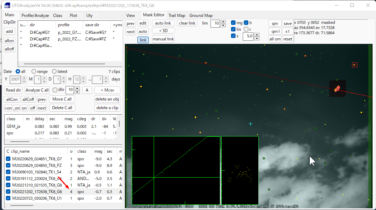
Task: Enable the r checkbox
Action: (x=246, y=29)
